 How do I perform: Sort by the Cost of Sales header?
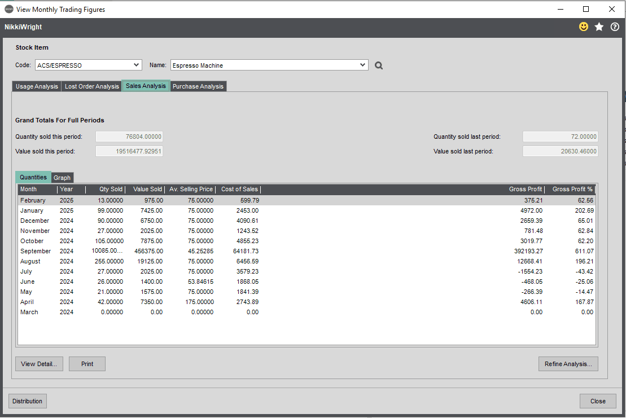click(238, 189)
